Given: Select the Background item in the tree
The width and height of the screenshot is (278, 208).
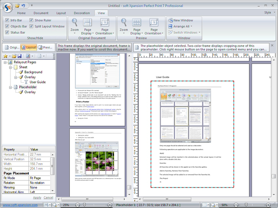Looking at the screenshot, I should click(33, 72).
